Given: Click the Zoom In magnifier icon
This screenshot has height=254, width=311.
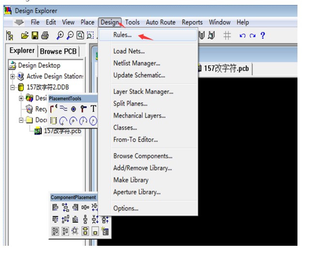Looking at the screenshot, I should click(x=60, y=35).
